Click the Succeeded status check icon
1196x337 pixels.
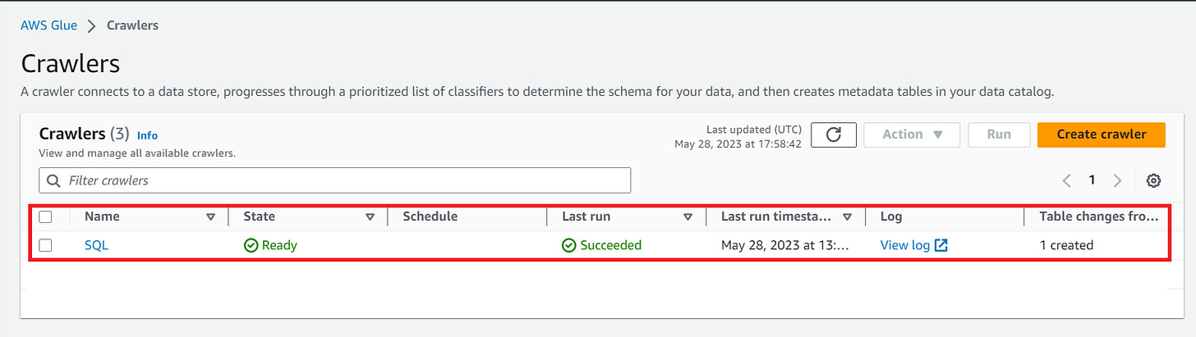tap(568, 244)
